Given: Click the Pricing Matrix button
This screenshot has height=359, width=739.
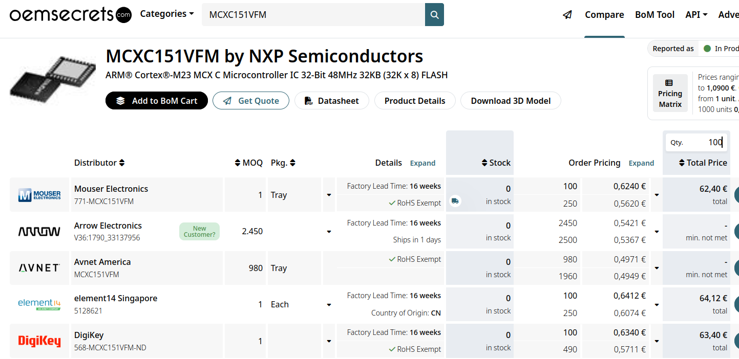Looking at the screenshot, I should pyautogui.click(x=670, y=94).
